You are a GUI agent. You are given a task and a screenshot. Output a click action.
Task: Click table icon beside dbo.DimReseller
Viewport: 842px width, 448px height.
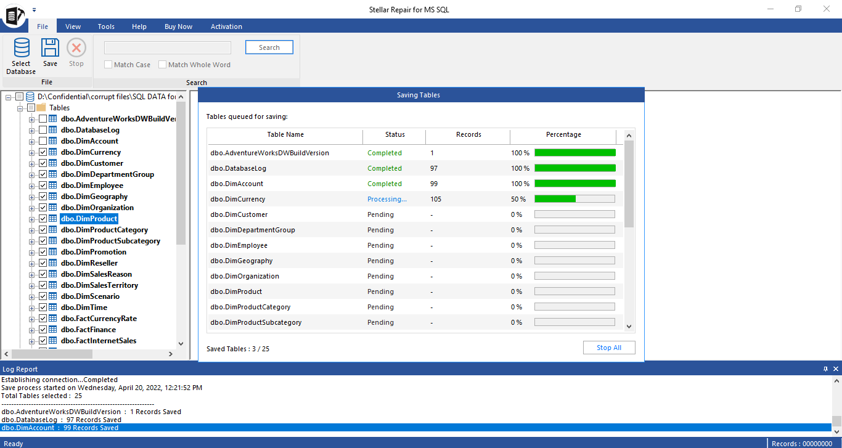click(53, 263)
